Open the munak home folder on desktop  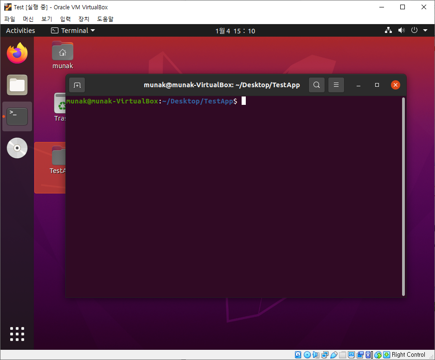pos(63,55)
